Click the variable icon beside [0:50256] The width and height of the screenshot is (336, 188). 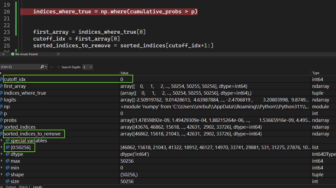tap(7, 147)
